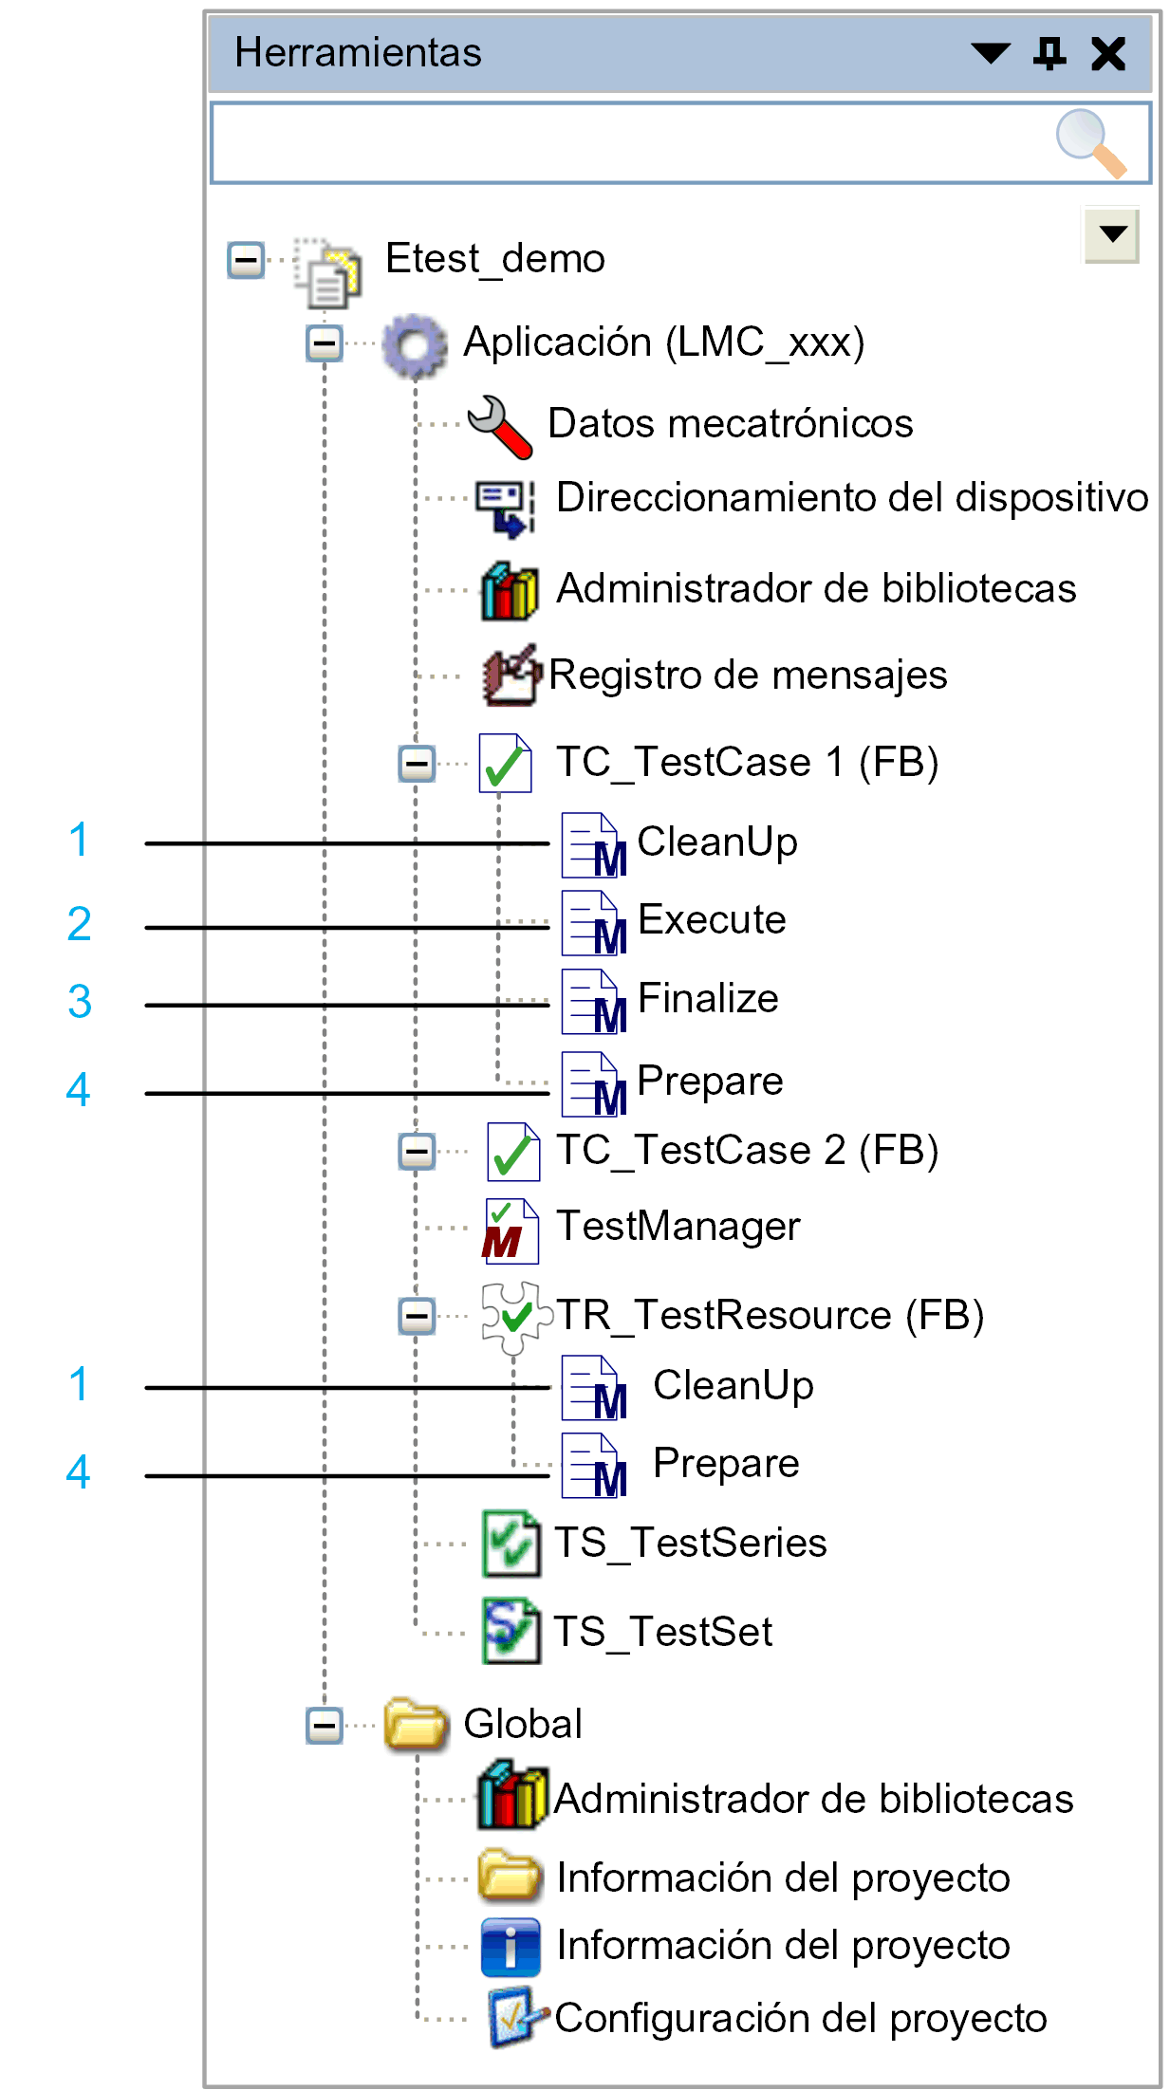This screenshot has width=1170, height=2090.
Task: Select Execute method under TC_TestCase 1
Action: point(674,921)
